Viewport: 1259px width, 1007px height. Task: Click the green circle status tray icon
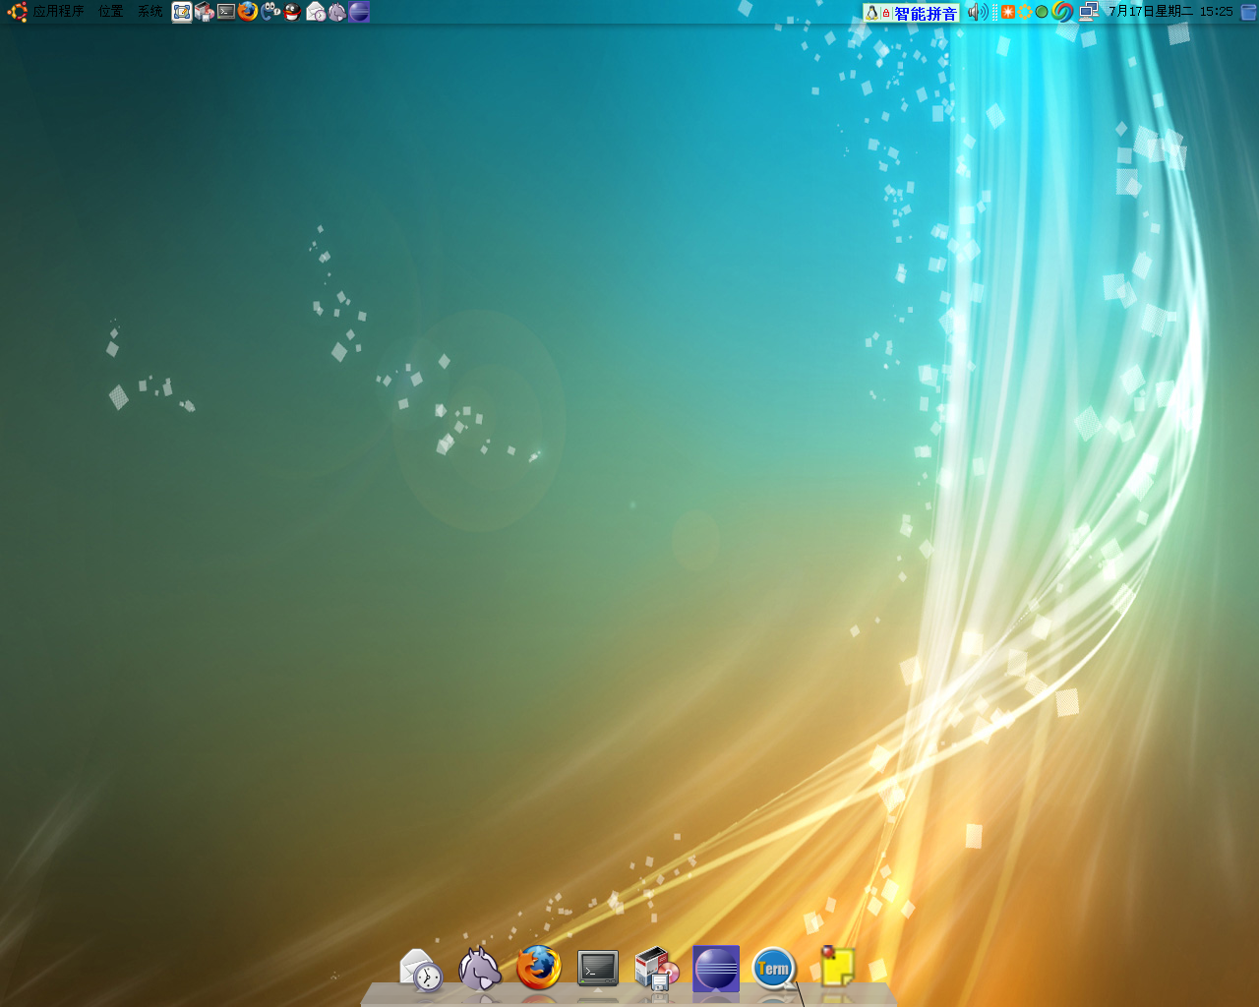1042,12
